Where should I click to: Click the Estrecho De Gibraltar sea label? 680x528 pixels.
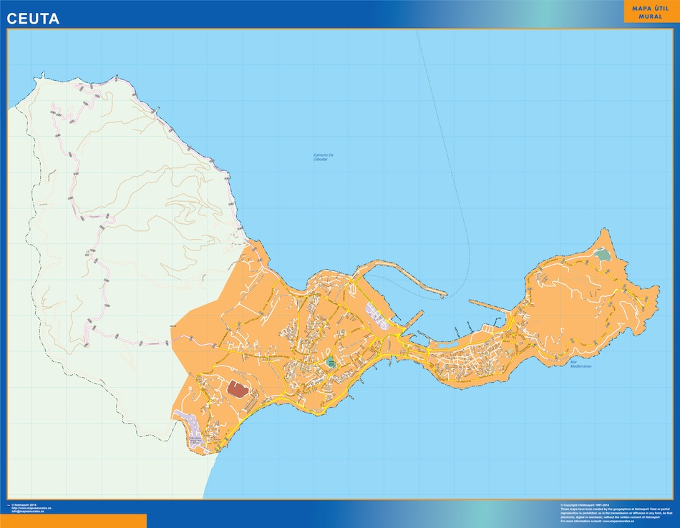click(320, 157)
